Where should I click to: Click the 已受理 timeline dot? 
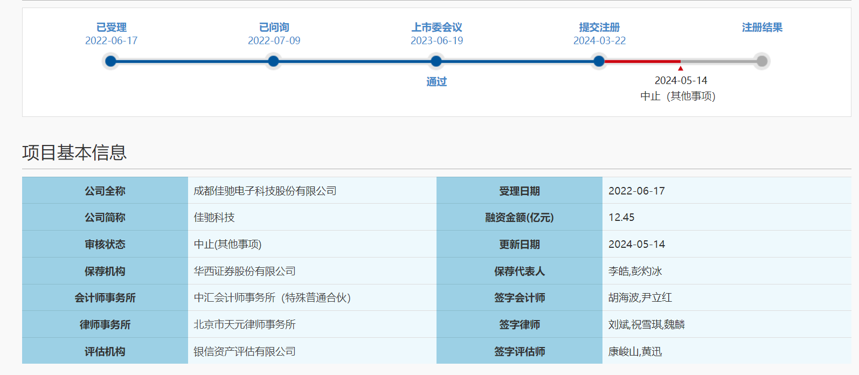(111, 61)
